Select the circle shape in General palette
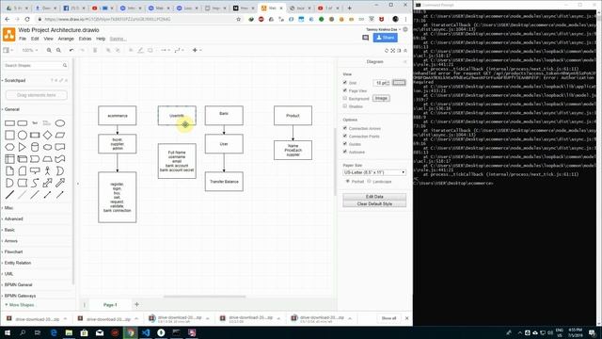 coord(23,135)
